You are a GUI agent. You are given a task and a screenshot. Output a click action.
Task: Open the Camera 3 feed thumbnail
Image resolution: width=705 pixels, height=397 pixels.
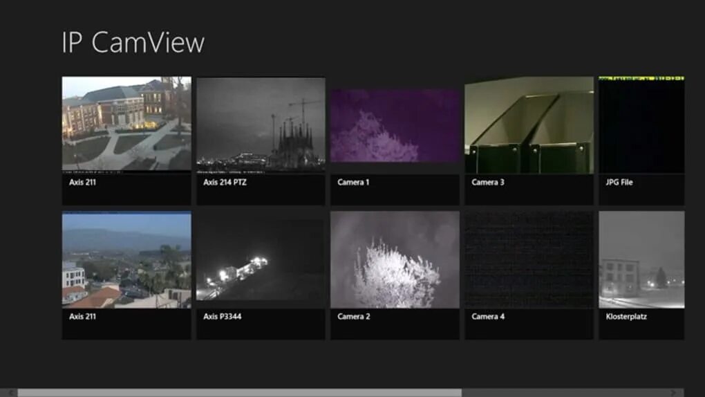coord(529,124)
